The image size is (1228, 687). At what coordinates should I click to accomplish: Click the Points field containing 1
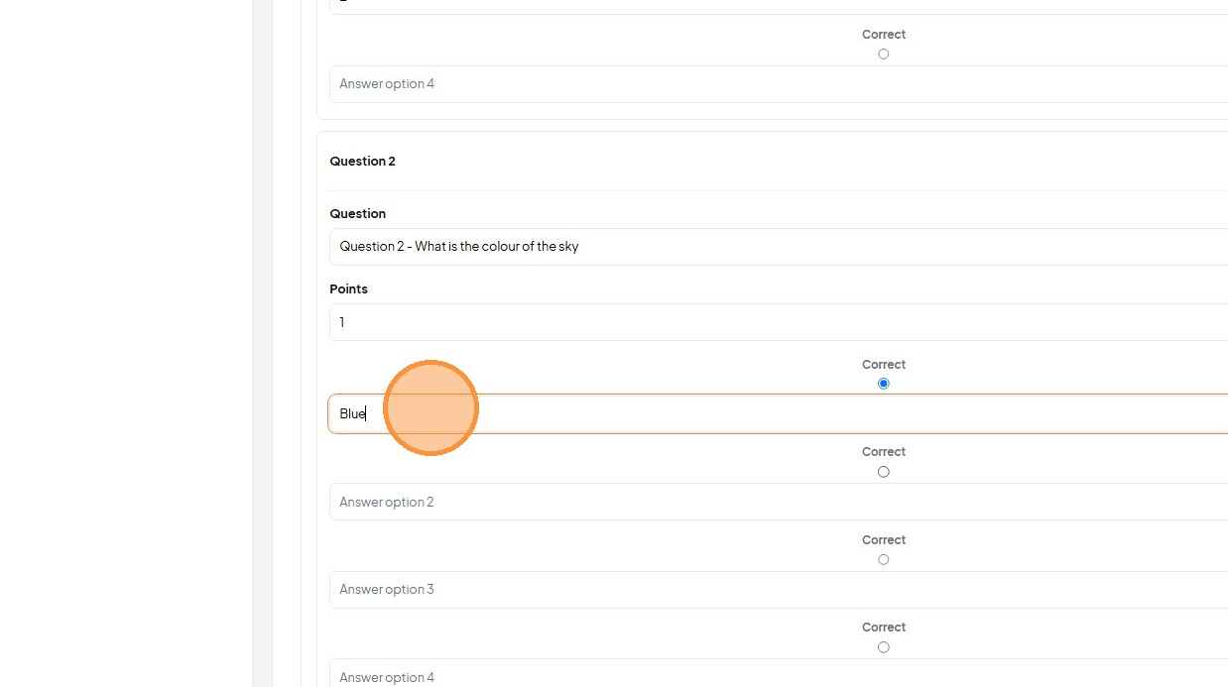tap(779, 322)
